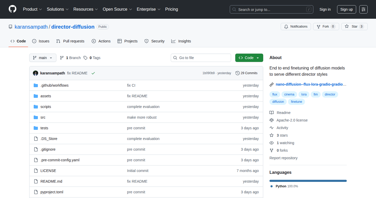Open the .gitignore file

tap(48, 149)
